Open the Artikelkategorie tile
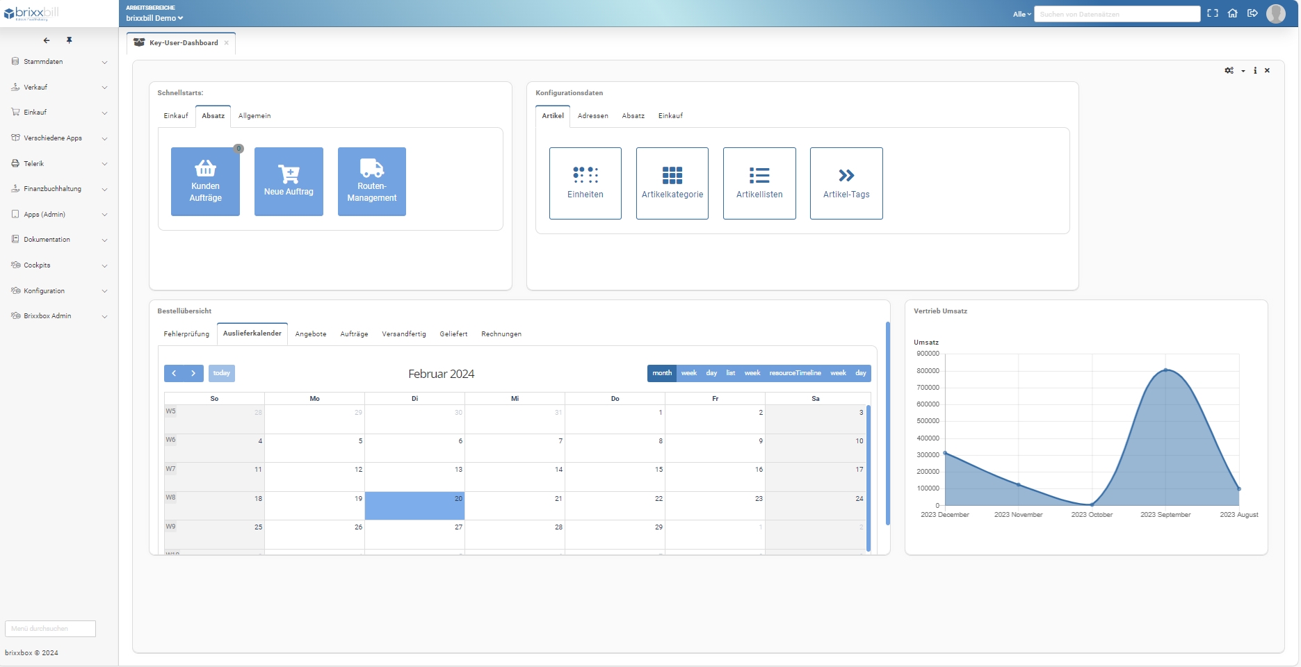The height and width of the screenshot is (667, 1301). 672,183
